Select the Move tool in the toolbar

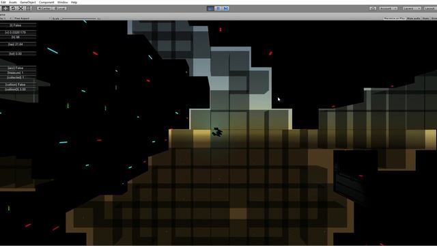[5, 8]
